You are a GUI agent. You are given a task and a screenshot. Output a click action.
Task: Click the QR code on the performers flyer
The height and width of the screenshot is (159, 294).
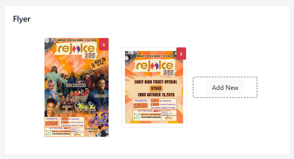49,132
